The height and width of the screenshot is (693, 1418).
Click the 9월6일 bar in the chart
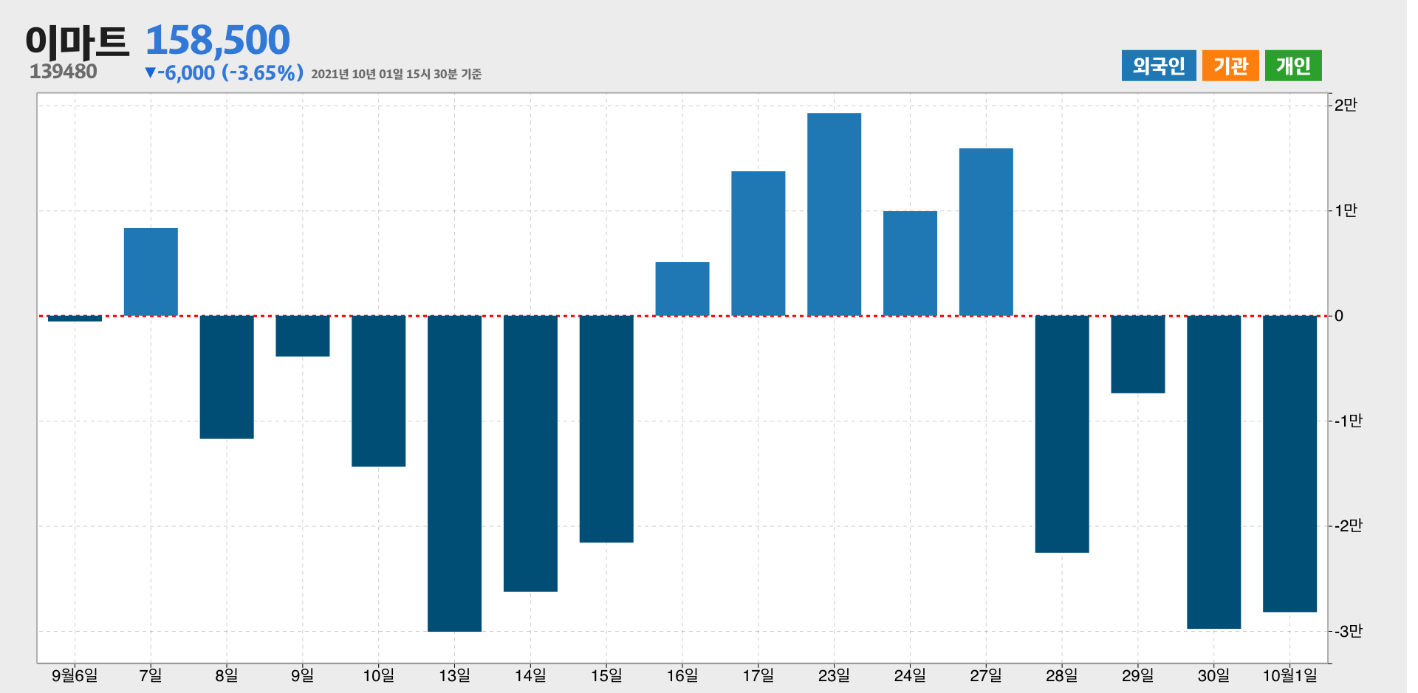click(x=75, y=318)
